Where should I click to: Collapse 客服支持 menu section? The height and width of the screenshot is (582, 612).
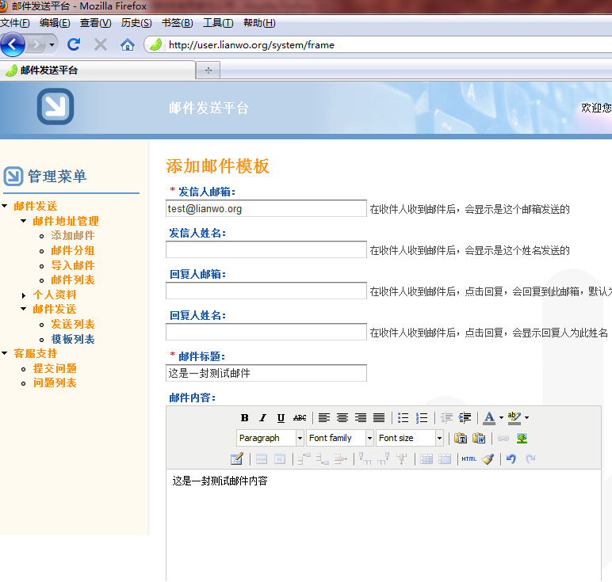coord(5,353)
